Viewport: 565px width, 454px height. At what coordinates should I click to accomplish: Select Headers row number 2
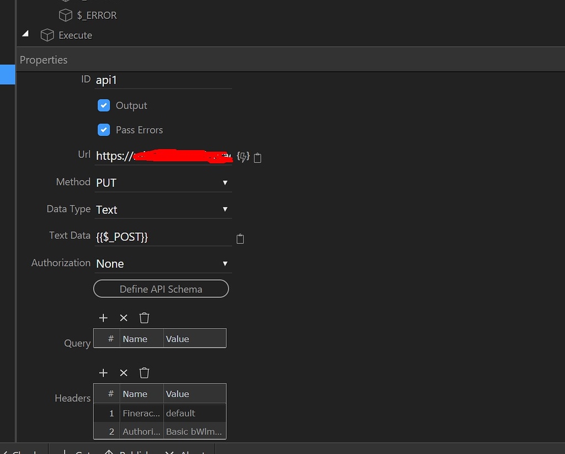click(107, 431)
